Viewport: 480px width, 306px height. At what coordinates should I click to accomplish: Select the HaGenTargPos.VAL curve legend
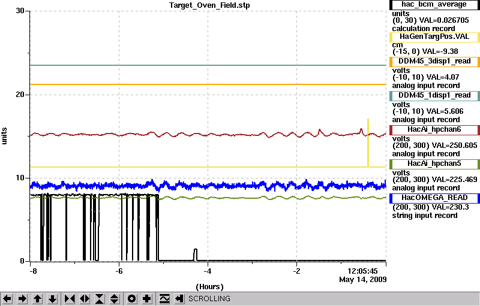(x=434, y=37)
